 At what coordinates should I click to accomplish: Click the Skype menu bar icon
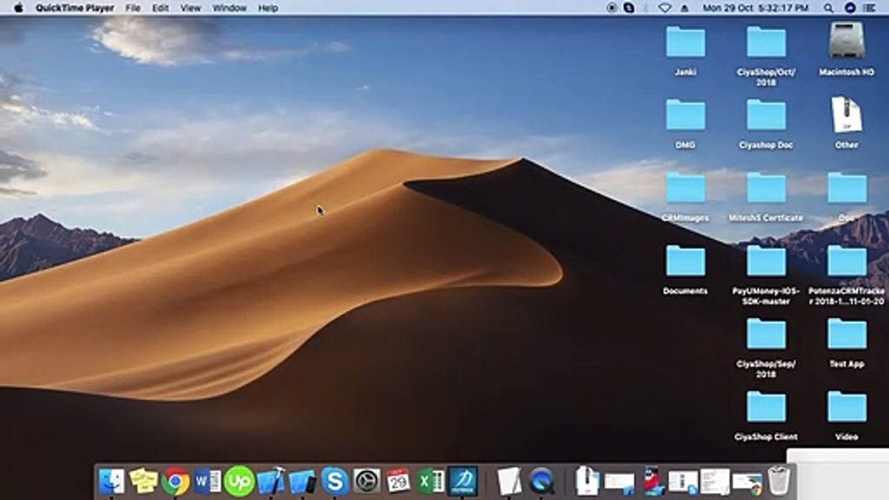tap(629, 8)
